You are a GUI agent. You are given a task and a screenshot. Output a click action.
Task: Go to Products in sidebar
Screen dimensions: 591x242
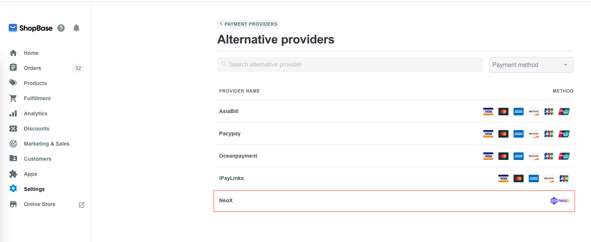tap(35, 83)
